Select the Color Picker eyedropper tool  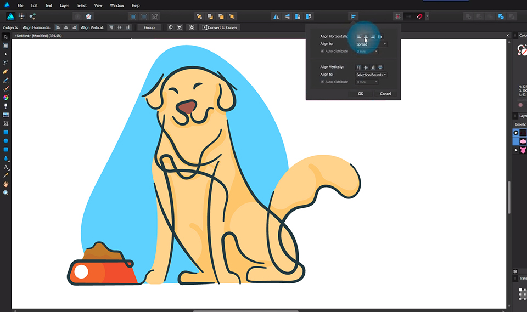(x=5, y=175)
